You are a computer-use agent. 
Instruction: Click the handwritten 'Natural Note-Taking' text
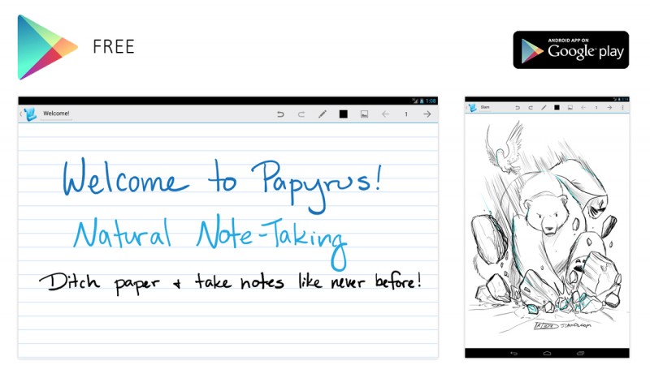pos(210,242)
